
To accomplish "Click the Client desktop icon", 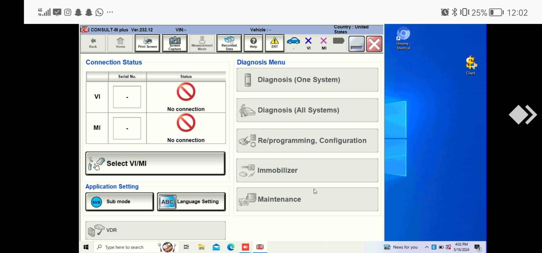I will point(471,65).
